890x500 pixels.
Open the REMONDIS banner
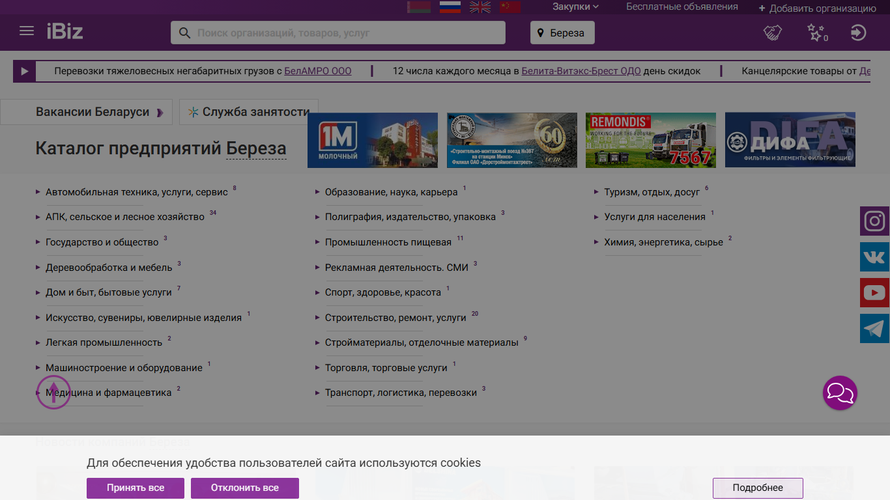[651, 140]
